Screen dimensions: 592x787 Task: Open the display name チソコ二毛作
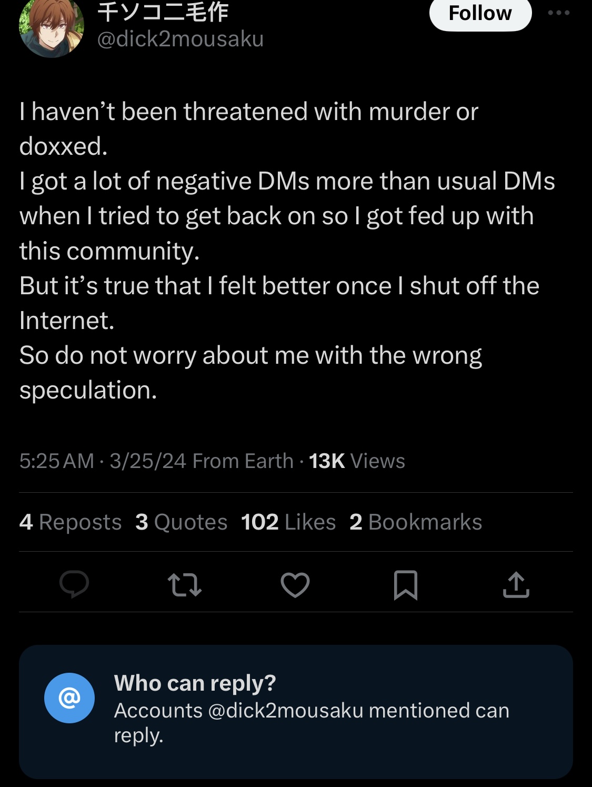click(163, 12)
